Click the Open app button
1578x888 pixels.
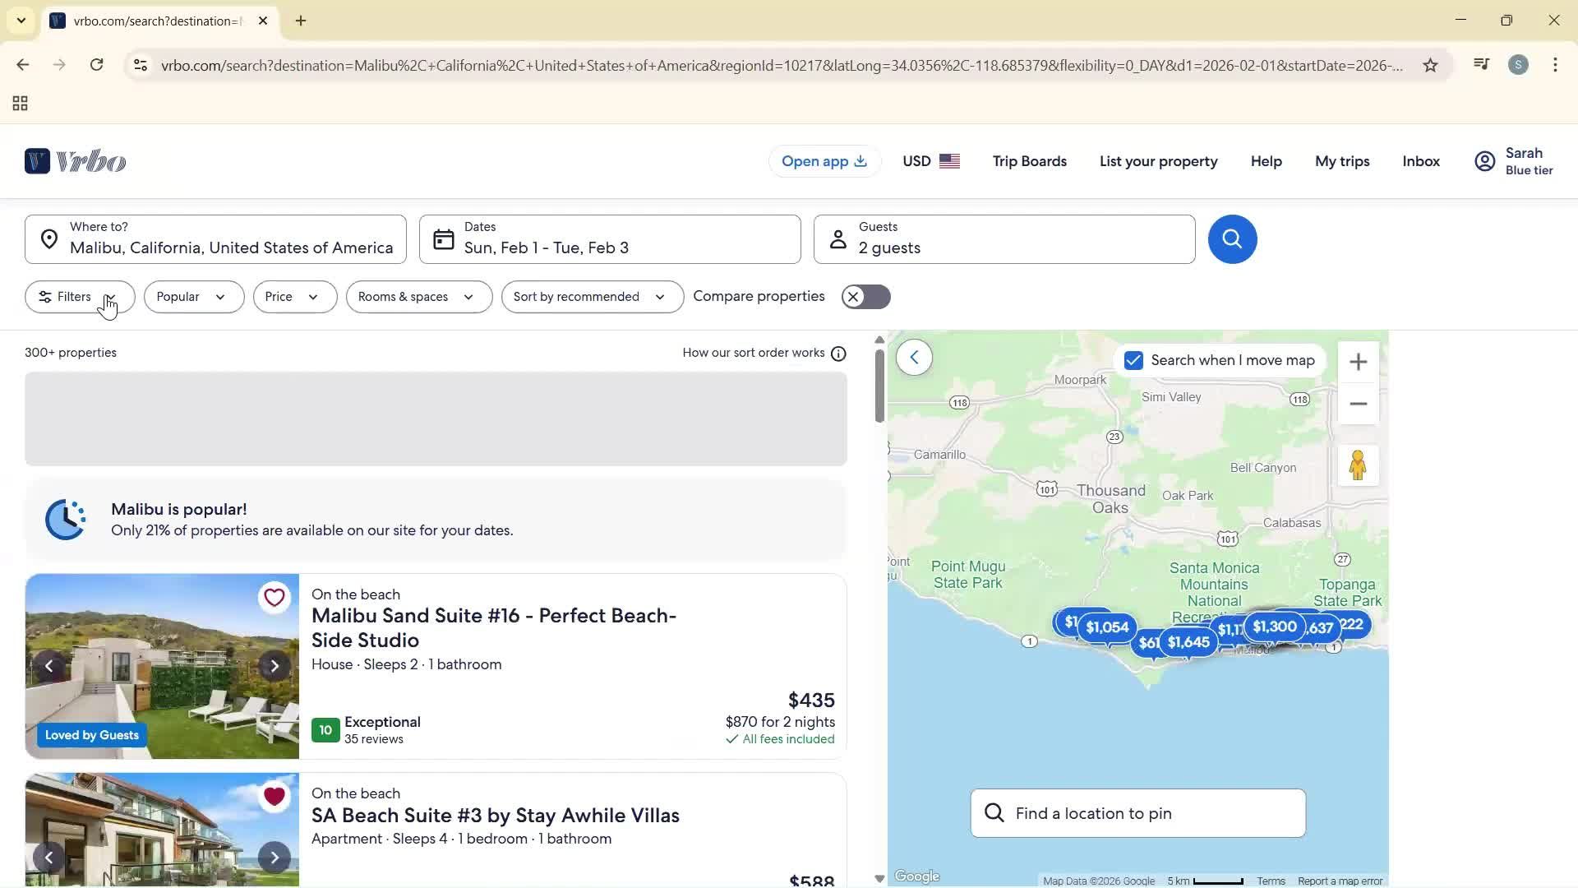(824, 161)
